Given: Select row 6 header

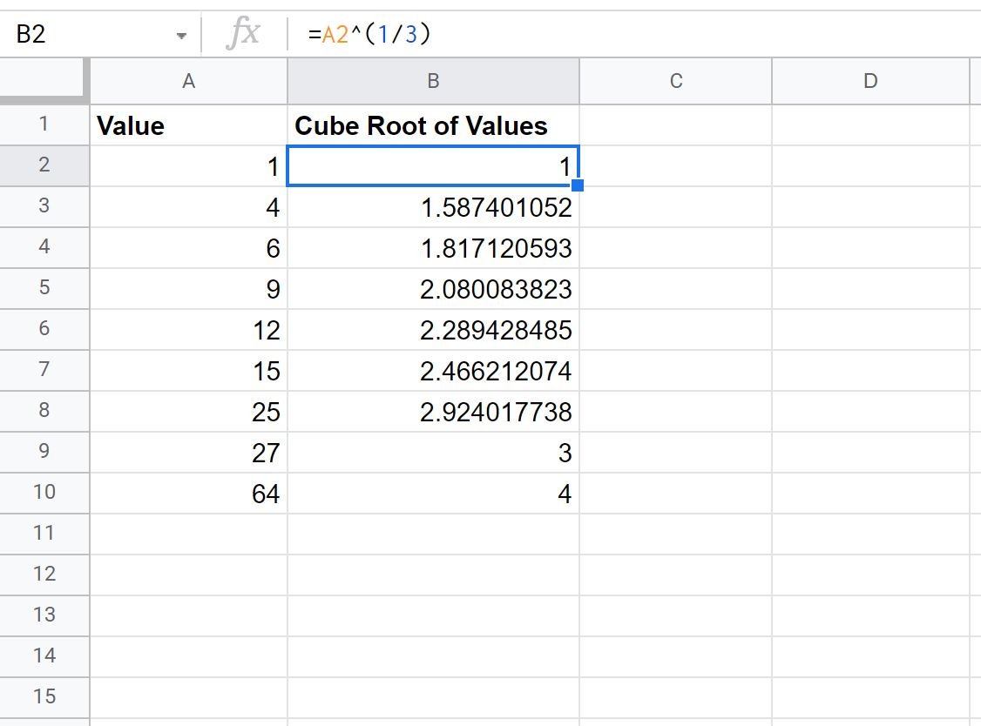Looking at the screenshot, I should (x=44, y=329).
